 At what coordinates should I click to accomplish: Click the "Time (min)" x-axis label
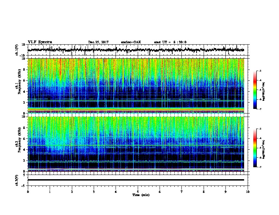pyautogui.click(x=141, y=195)
